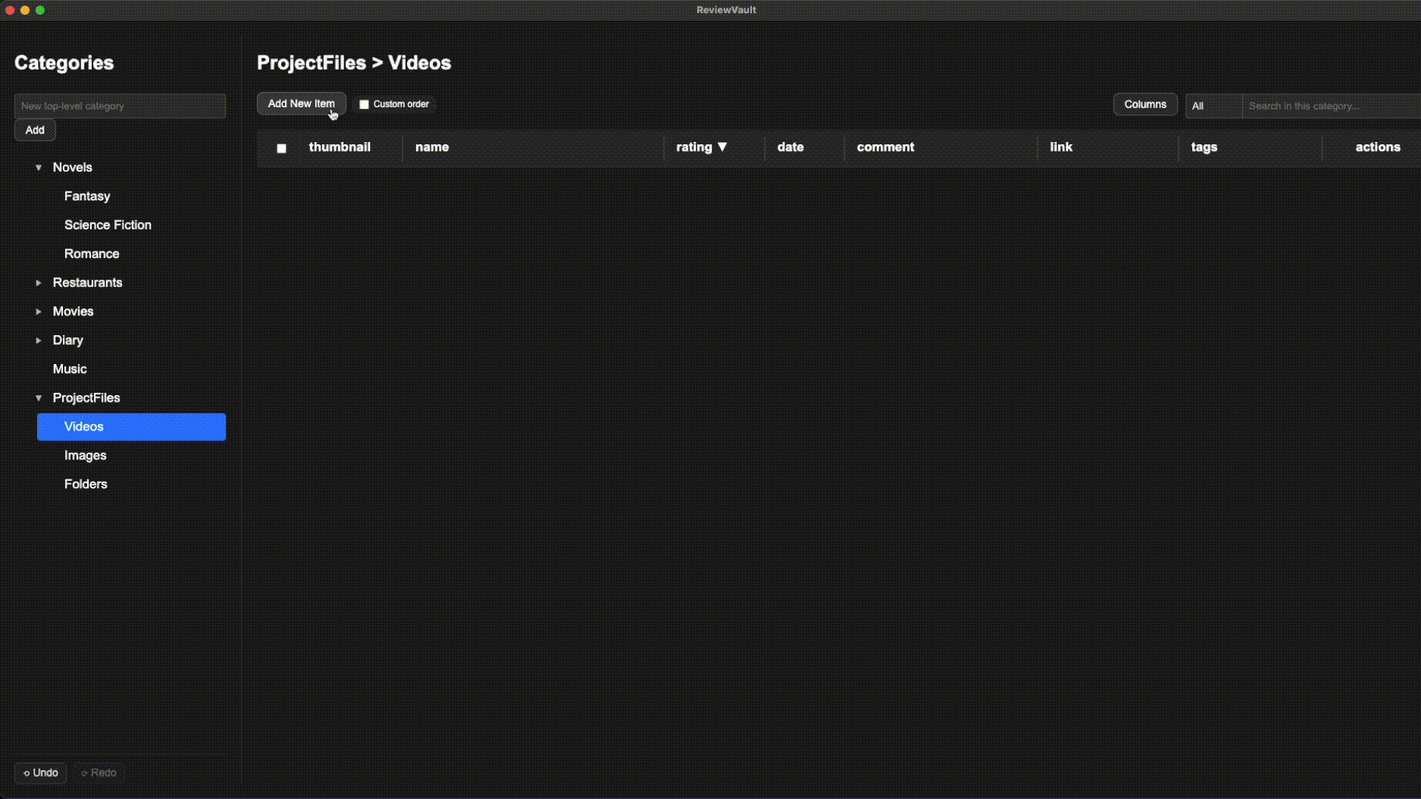1421x799 pixels.
Task: Click the Redo button
Action: pos(98,772)
